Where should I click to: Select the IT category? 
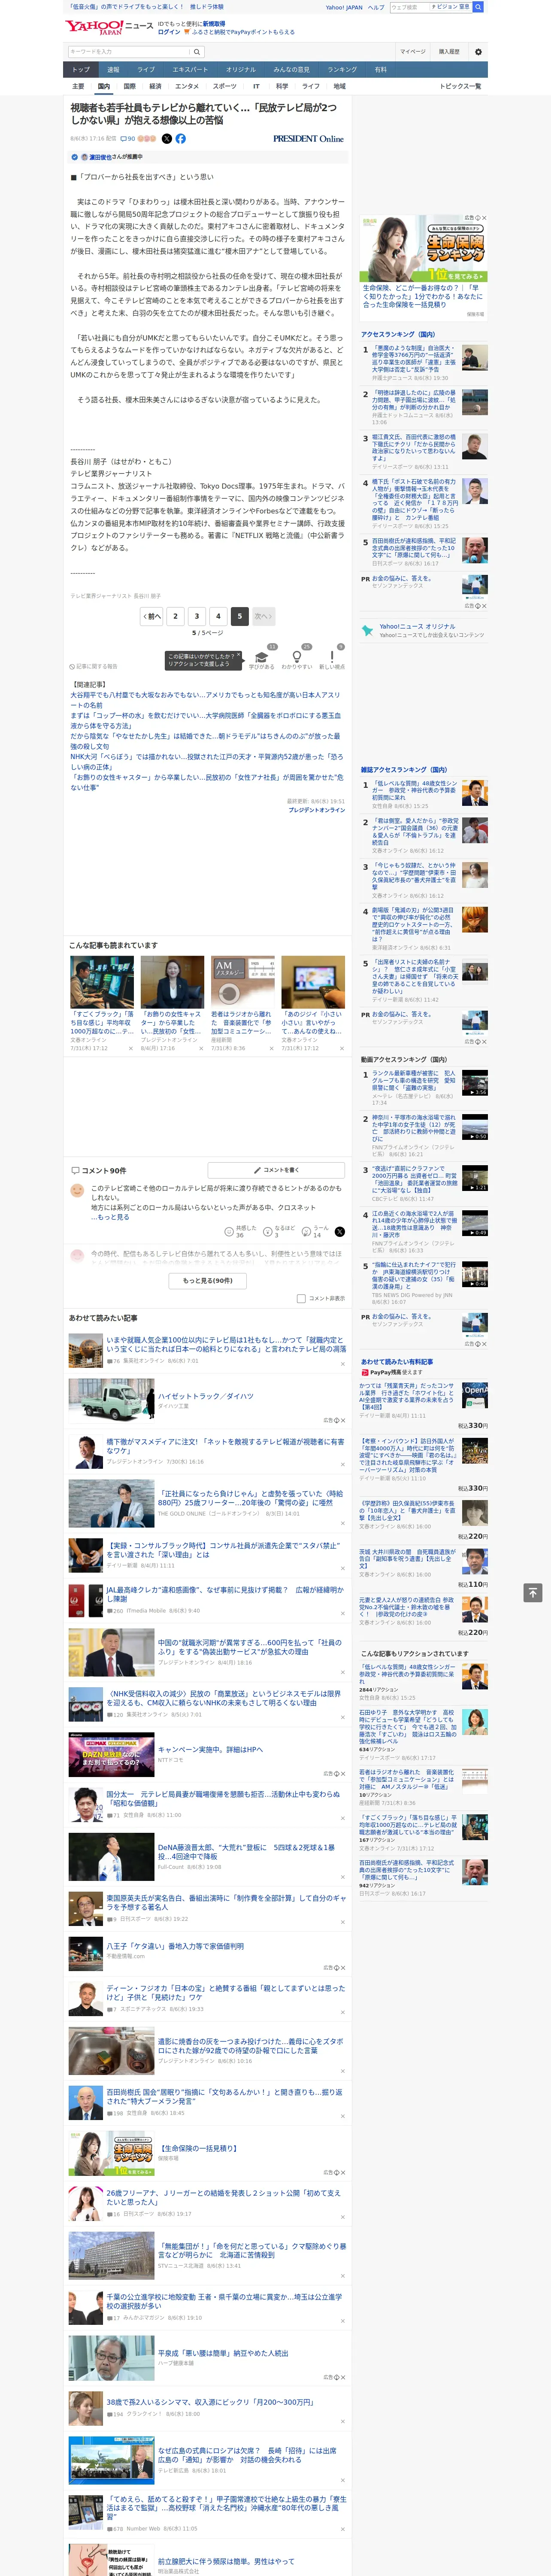coord(256,86)
